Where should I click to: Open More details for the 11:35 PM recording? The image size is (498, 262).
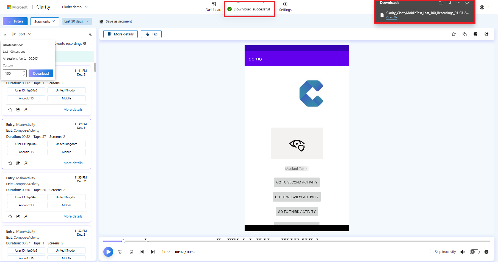73,216
